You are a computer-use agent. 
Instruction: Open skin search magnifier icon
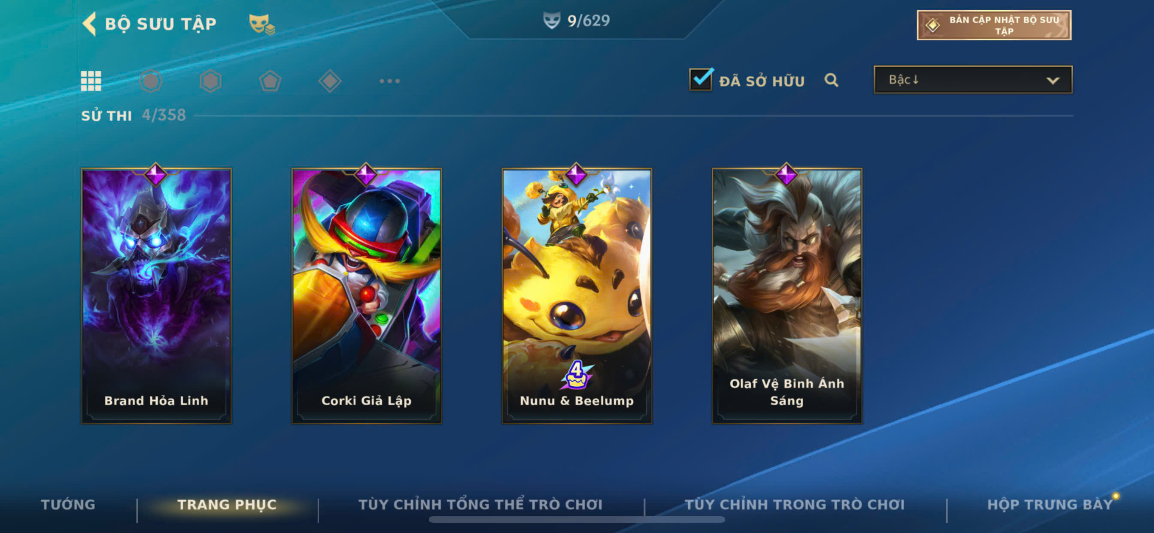pyautogui.click(x=831, y=80)
